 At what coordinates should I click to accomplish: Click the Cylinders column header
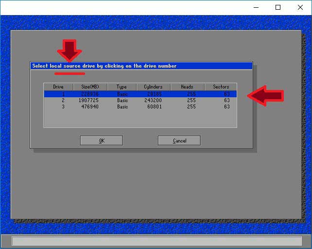click(153, 87)
